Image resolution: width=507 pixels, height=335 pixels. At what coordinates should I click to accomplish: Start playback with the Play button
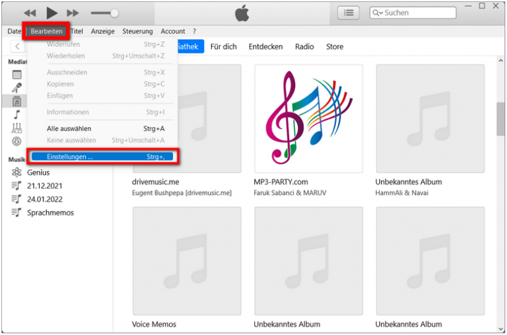pos(51,13)
